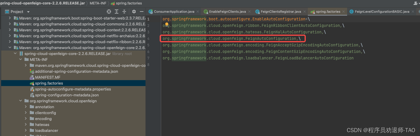Click the MANIFEST.MF file icon

[32, 77]
